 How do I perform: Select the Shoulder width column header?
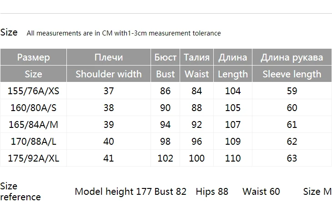coord(109,74)
